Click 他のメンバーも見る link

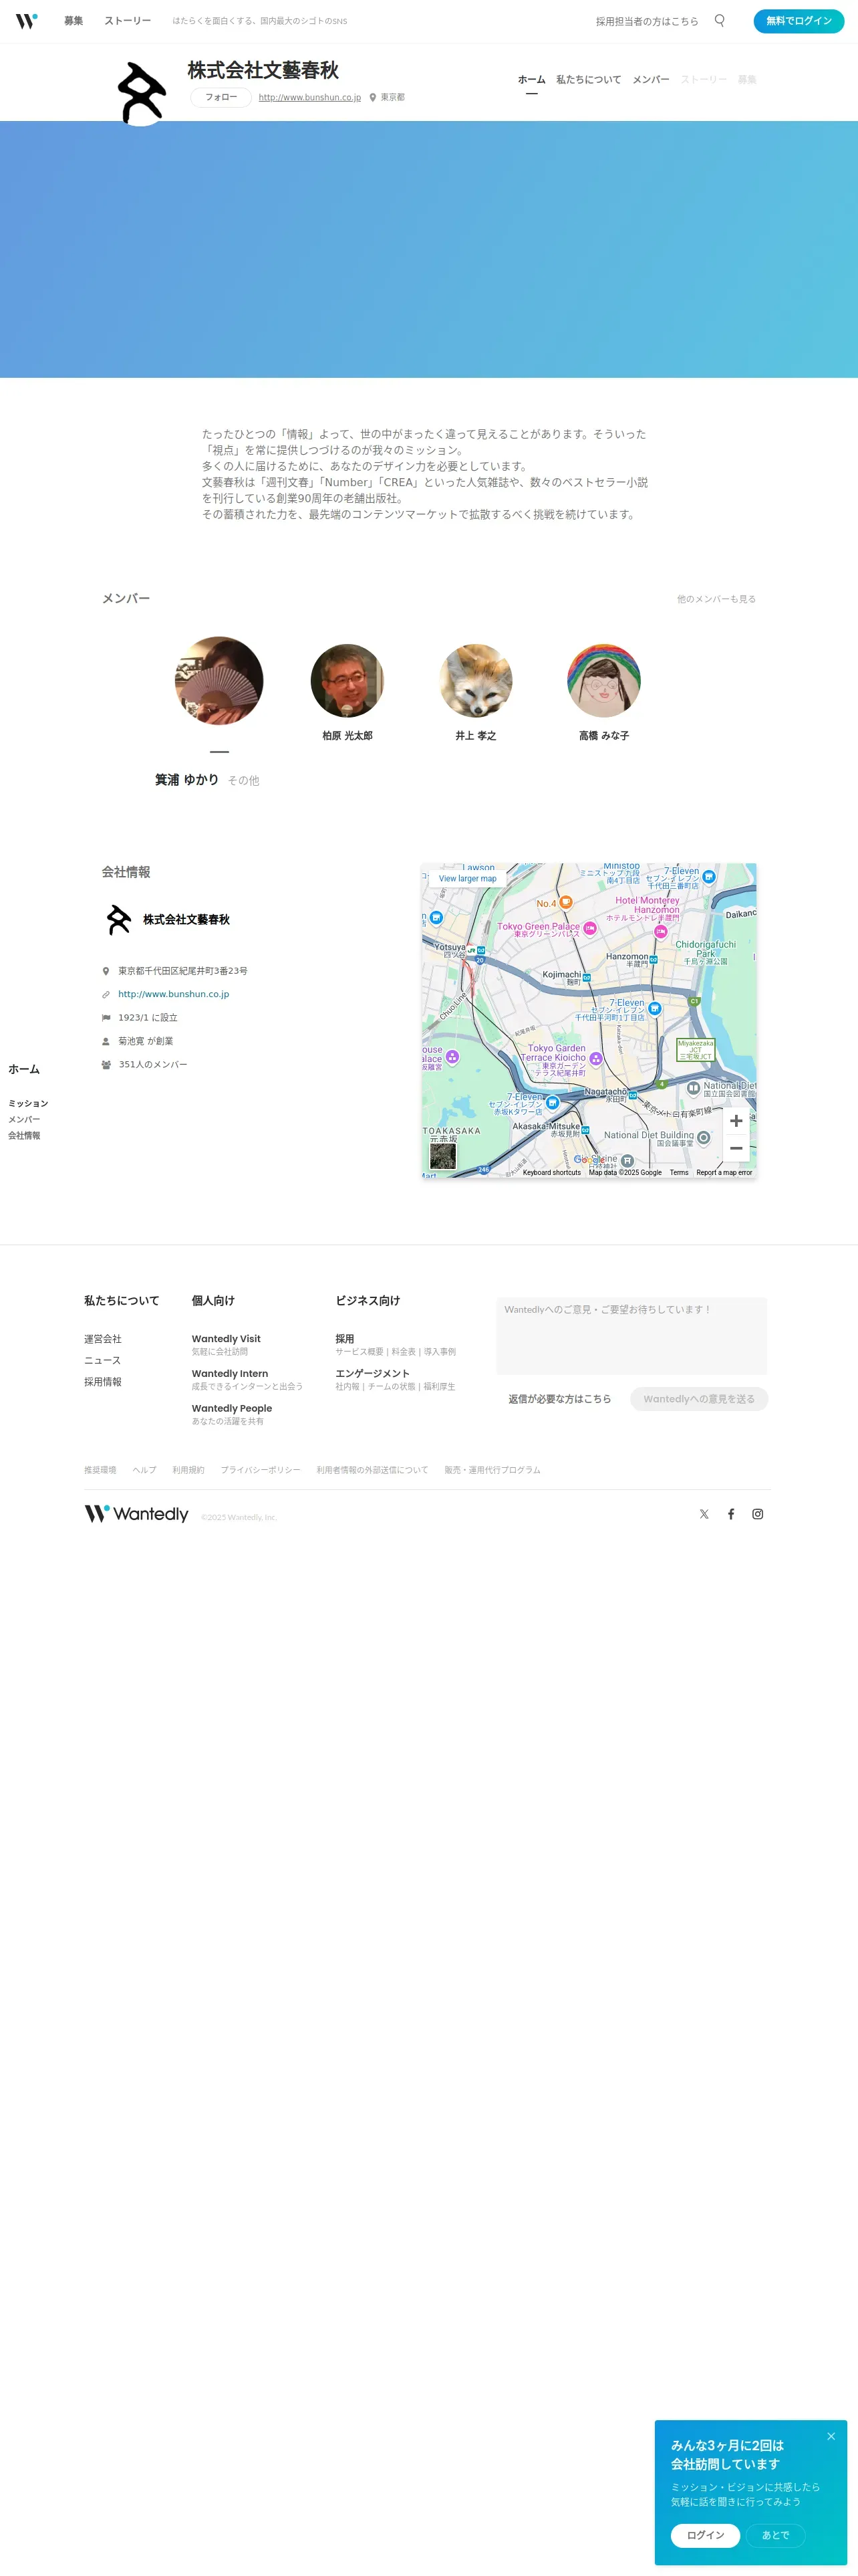(x=716, y=599)
